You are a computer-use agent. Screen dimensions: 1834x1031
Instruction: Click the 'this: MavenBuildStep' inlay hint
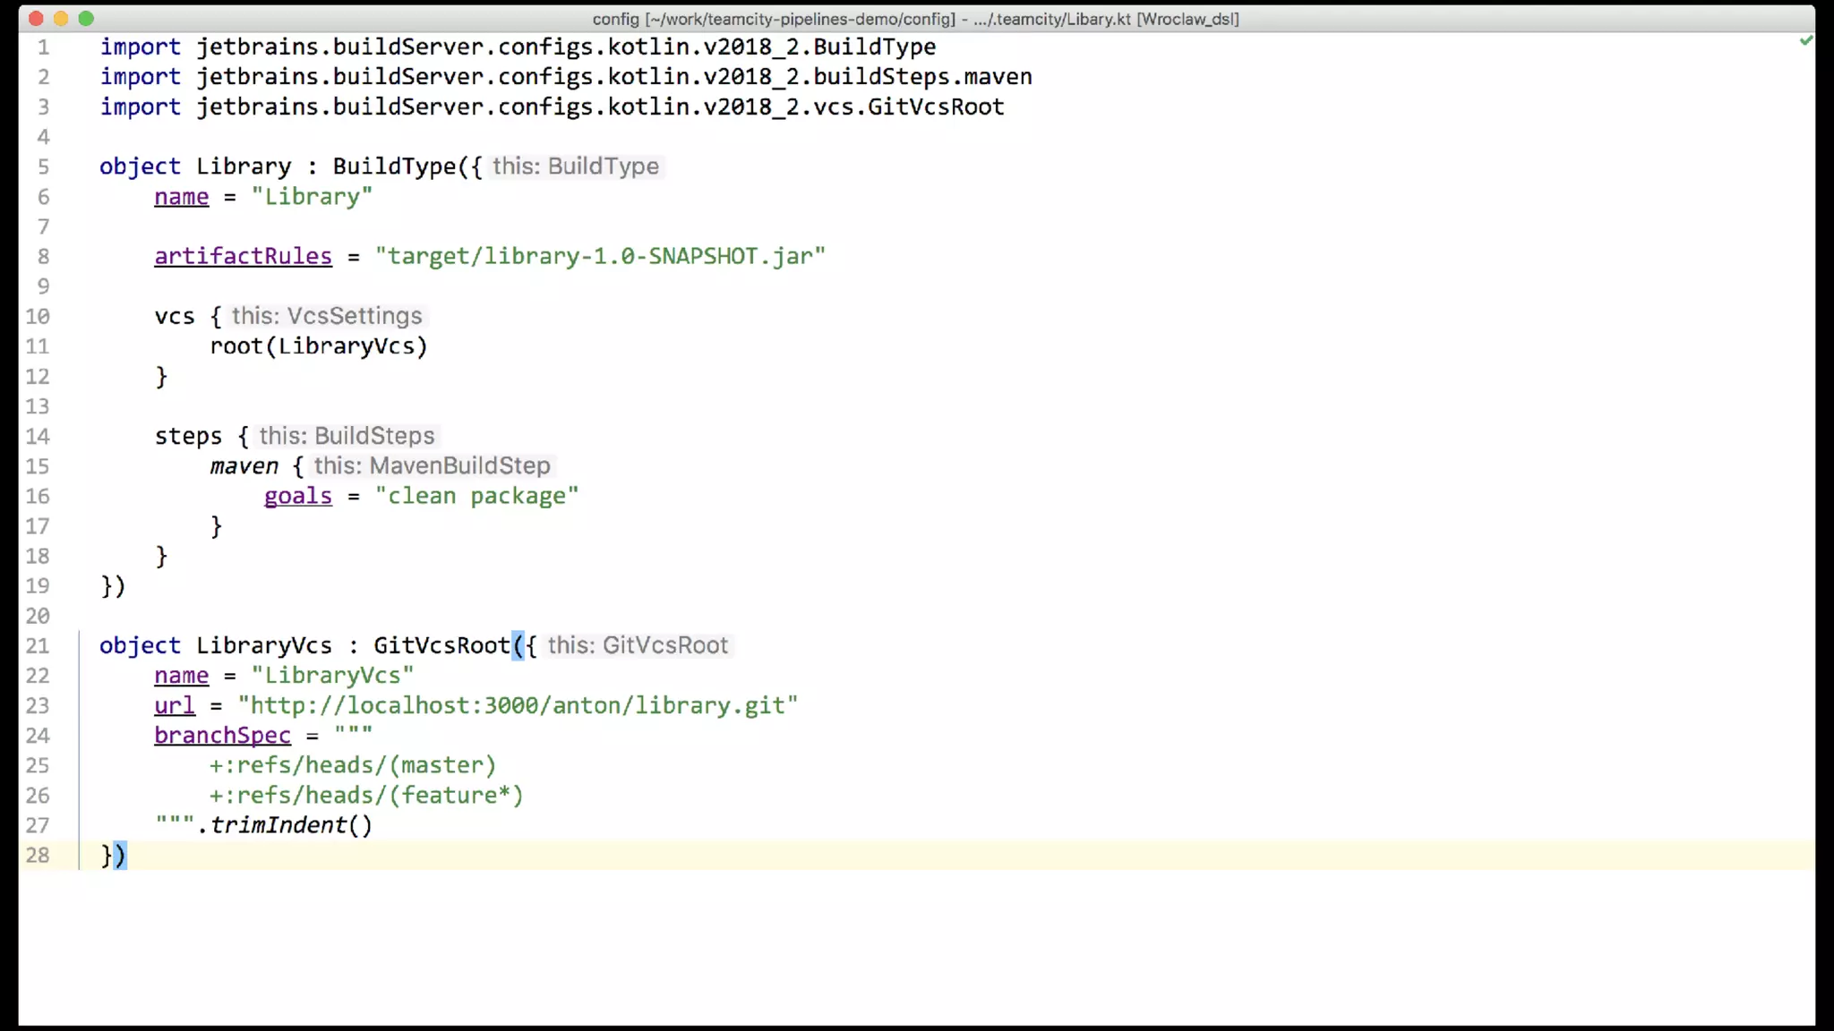(x=432, y=465)
